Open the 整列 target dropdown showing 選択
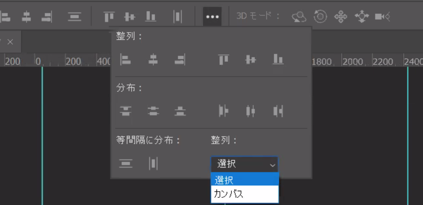Viewport: 423px width, 205px height. pyautogui.click(x=244, y=164)
